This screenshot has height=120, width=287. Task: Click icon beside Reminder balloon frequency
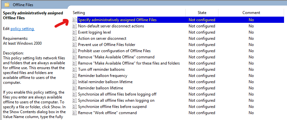click(x=74, y=76)
